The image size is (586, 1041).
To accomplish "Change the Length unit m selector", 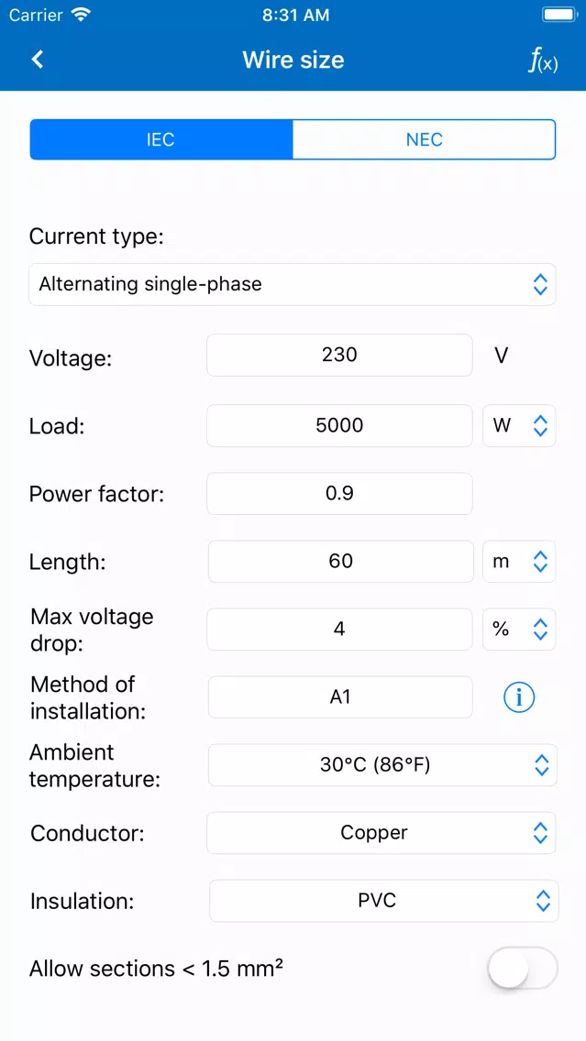I will [519, 562].
